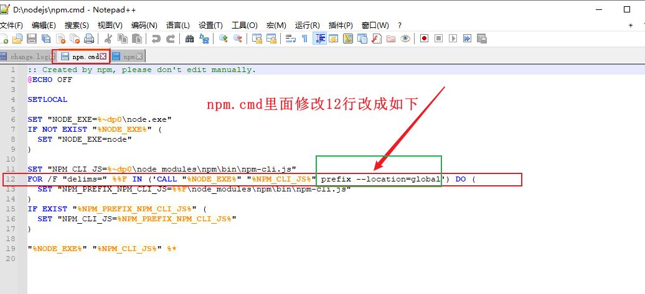The height and width of the screenshot is (294, 645).
Task: Click the Run Macro Multiple Times icon
Action: click(467, 39)
